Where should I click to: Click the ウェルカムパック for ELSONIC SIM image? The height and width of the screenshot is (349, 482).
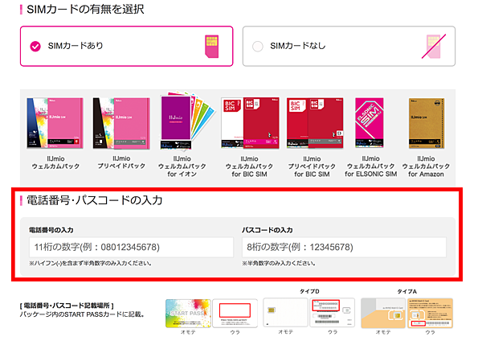point(370,123)
